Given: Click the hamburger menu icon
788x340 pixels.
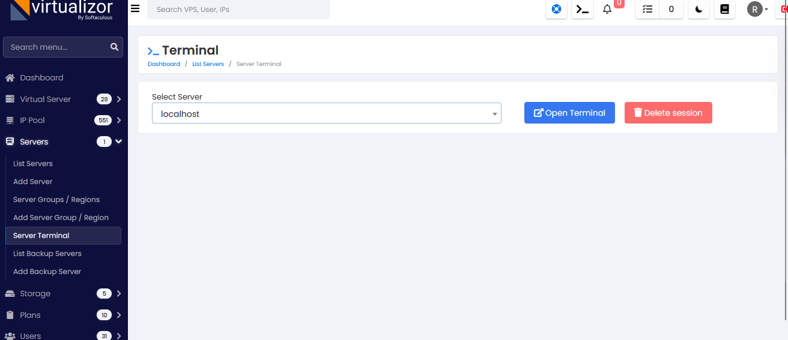Looking at the screenshot, I should click(x=135, y=9).
